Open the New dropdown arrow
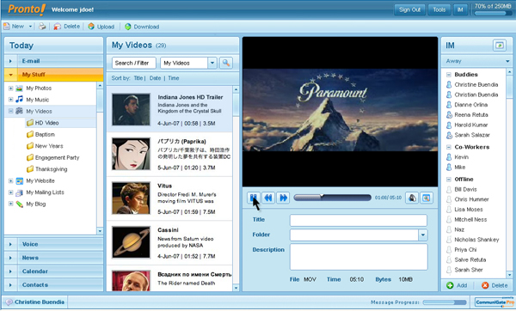 click(x=30, y=27)
